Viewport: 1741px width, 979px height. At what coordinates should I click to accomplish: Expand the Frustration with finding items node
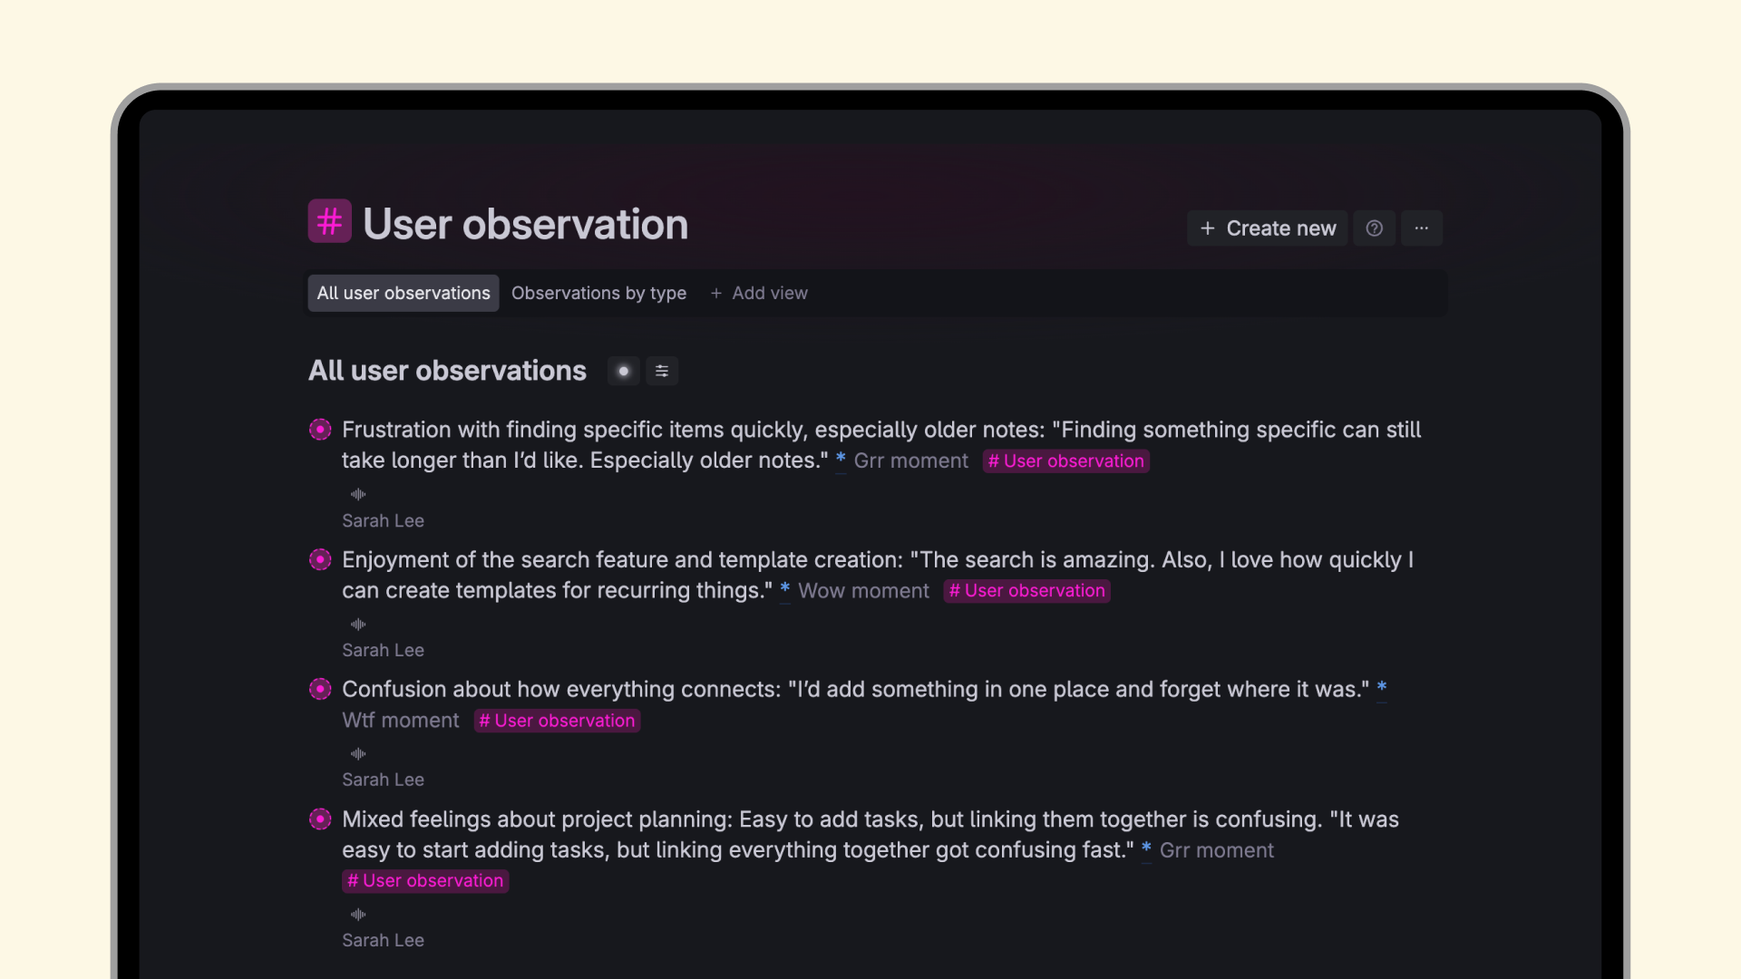point(320,430)
